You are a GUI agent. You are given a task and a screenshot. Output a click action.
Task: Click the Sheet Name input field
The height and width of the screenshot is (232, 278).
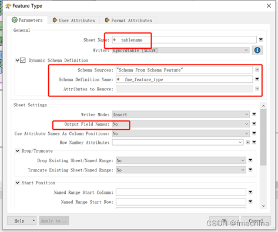(184, 40)
